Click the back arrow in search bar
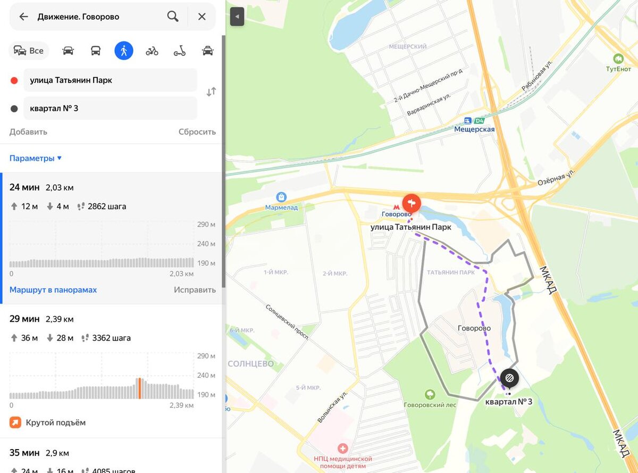This screenshot has width=638, height=473. click(23, 16)
